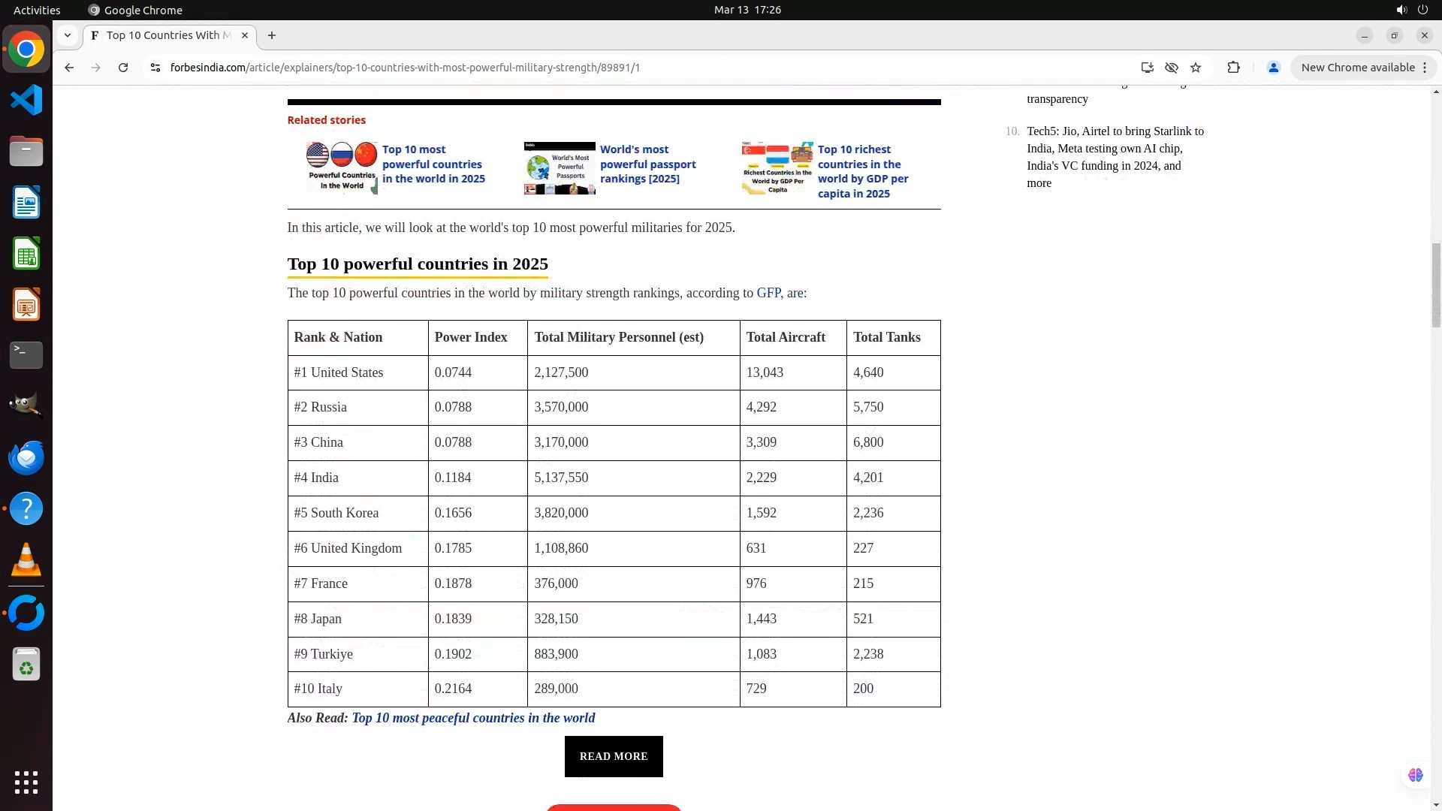
Task: View site information icon beside URL
Action: [x=155, y=68]
